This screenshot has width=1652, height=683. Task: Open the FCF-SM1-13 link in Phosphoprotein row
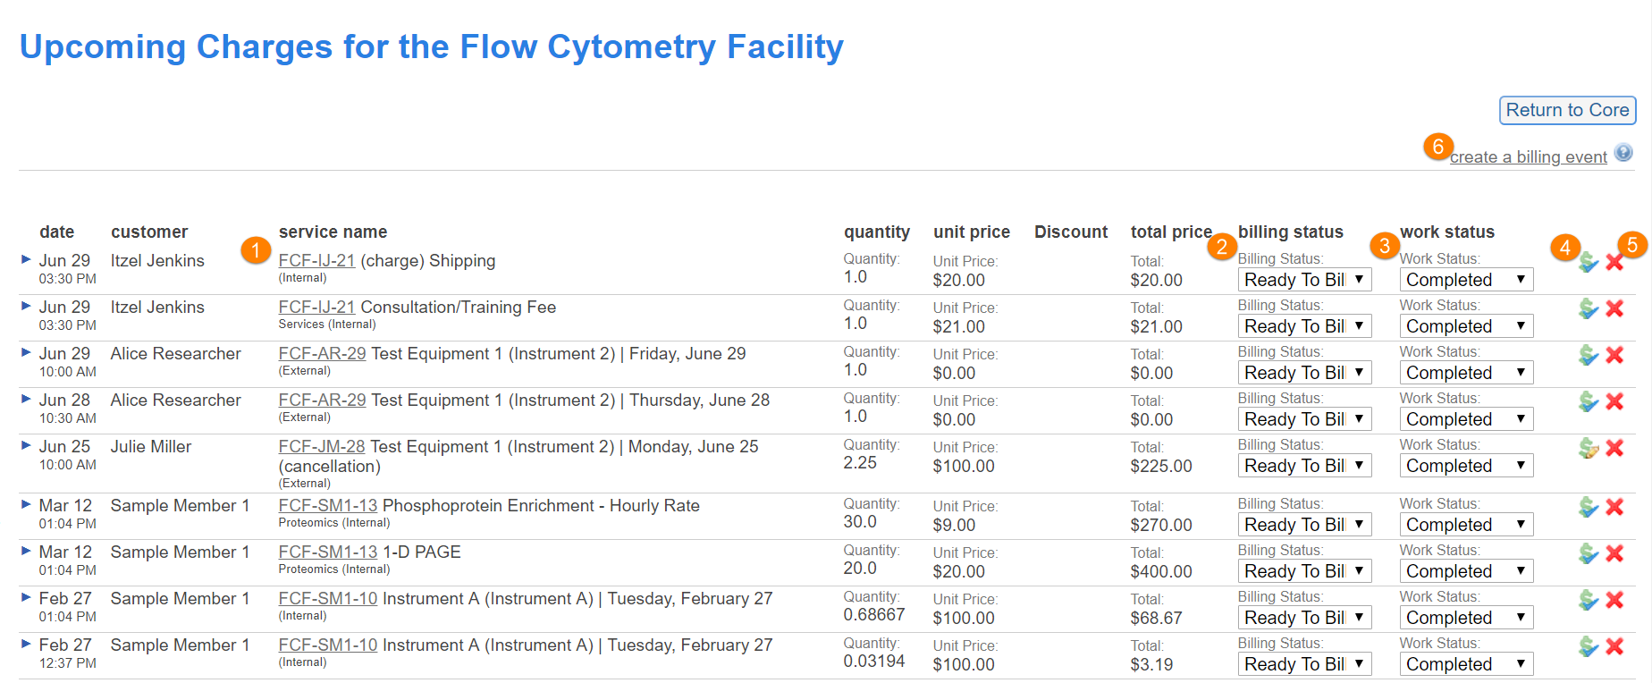[328, 505]
